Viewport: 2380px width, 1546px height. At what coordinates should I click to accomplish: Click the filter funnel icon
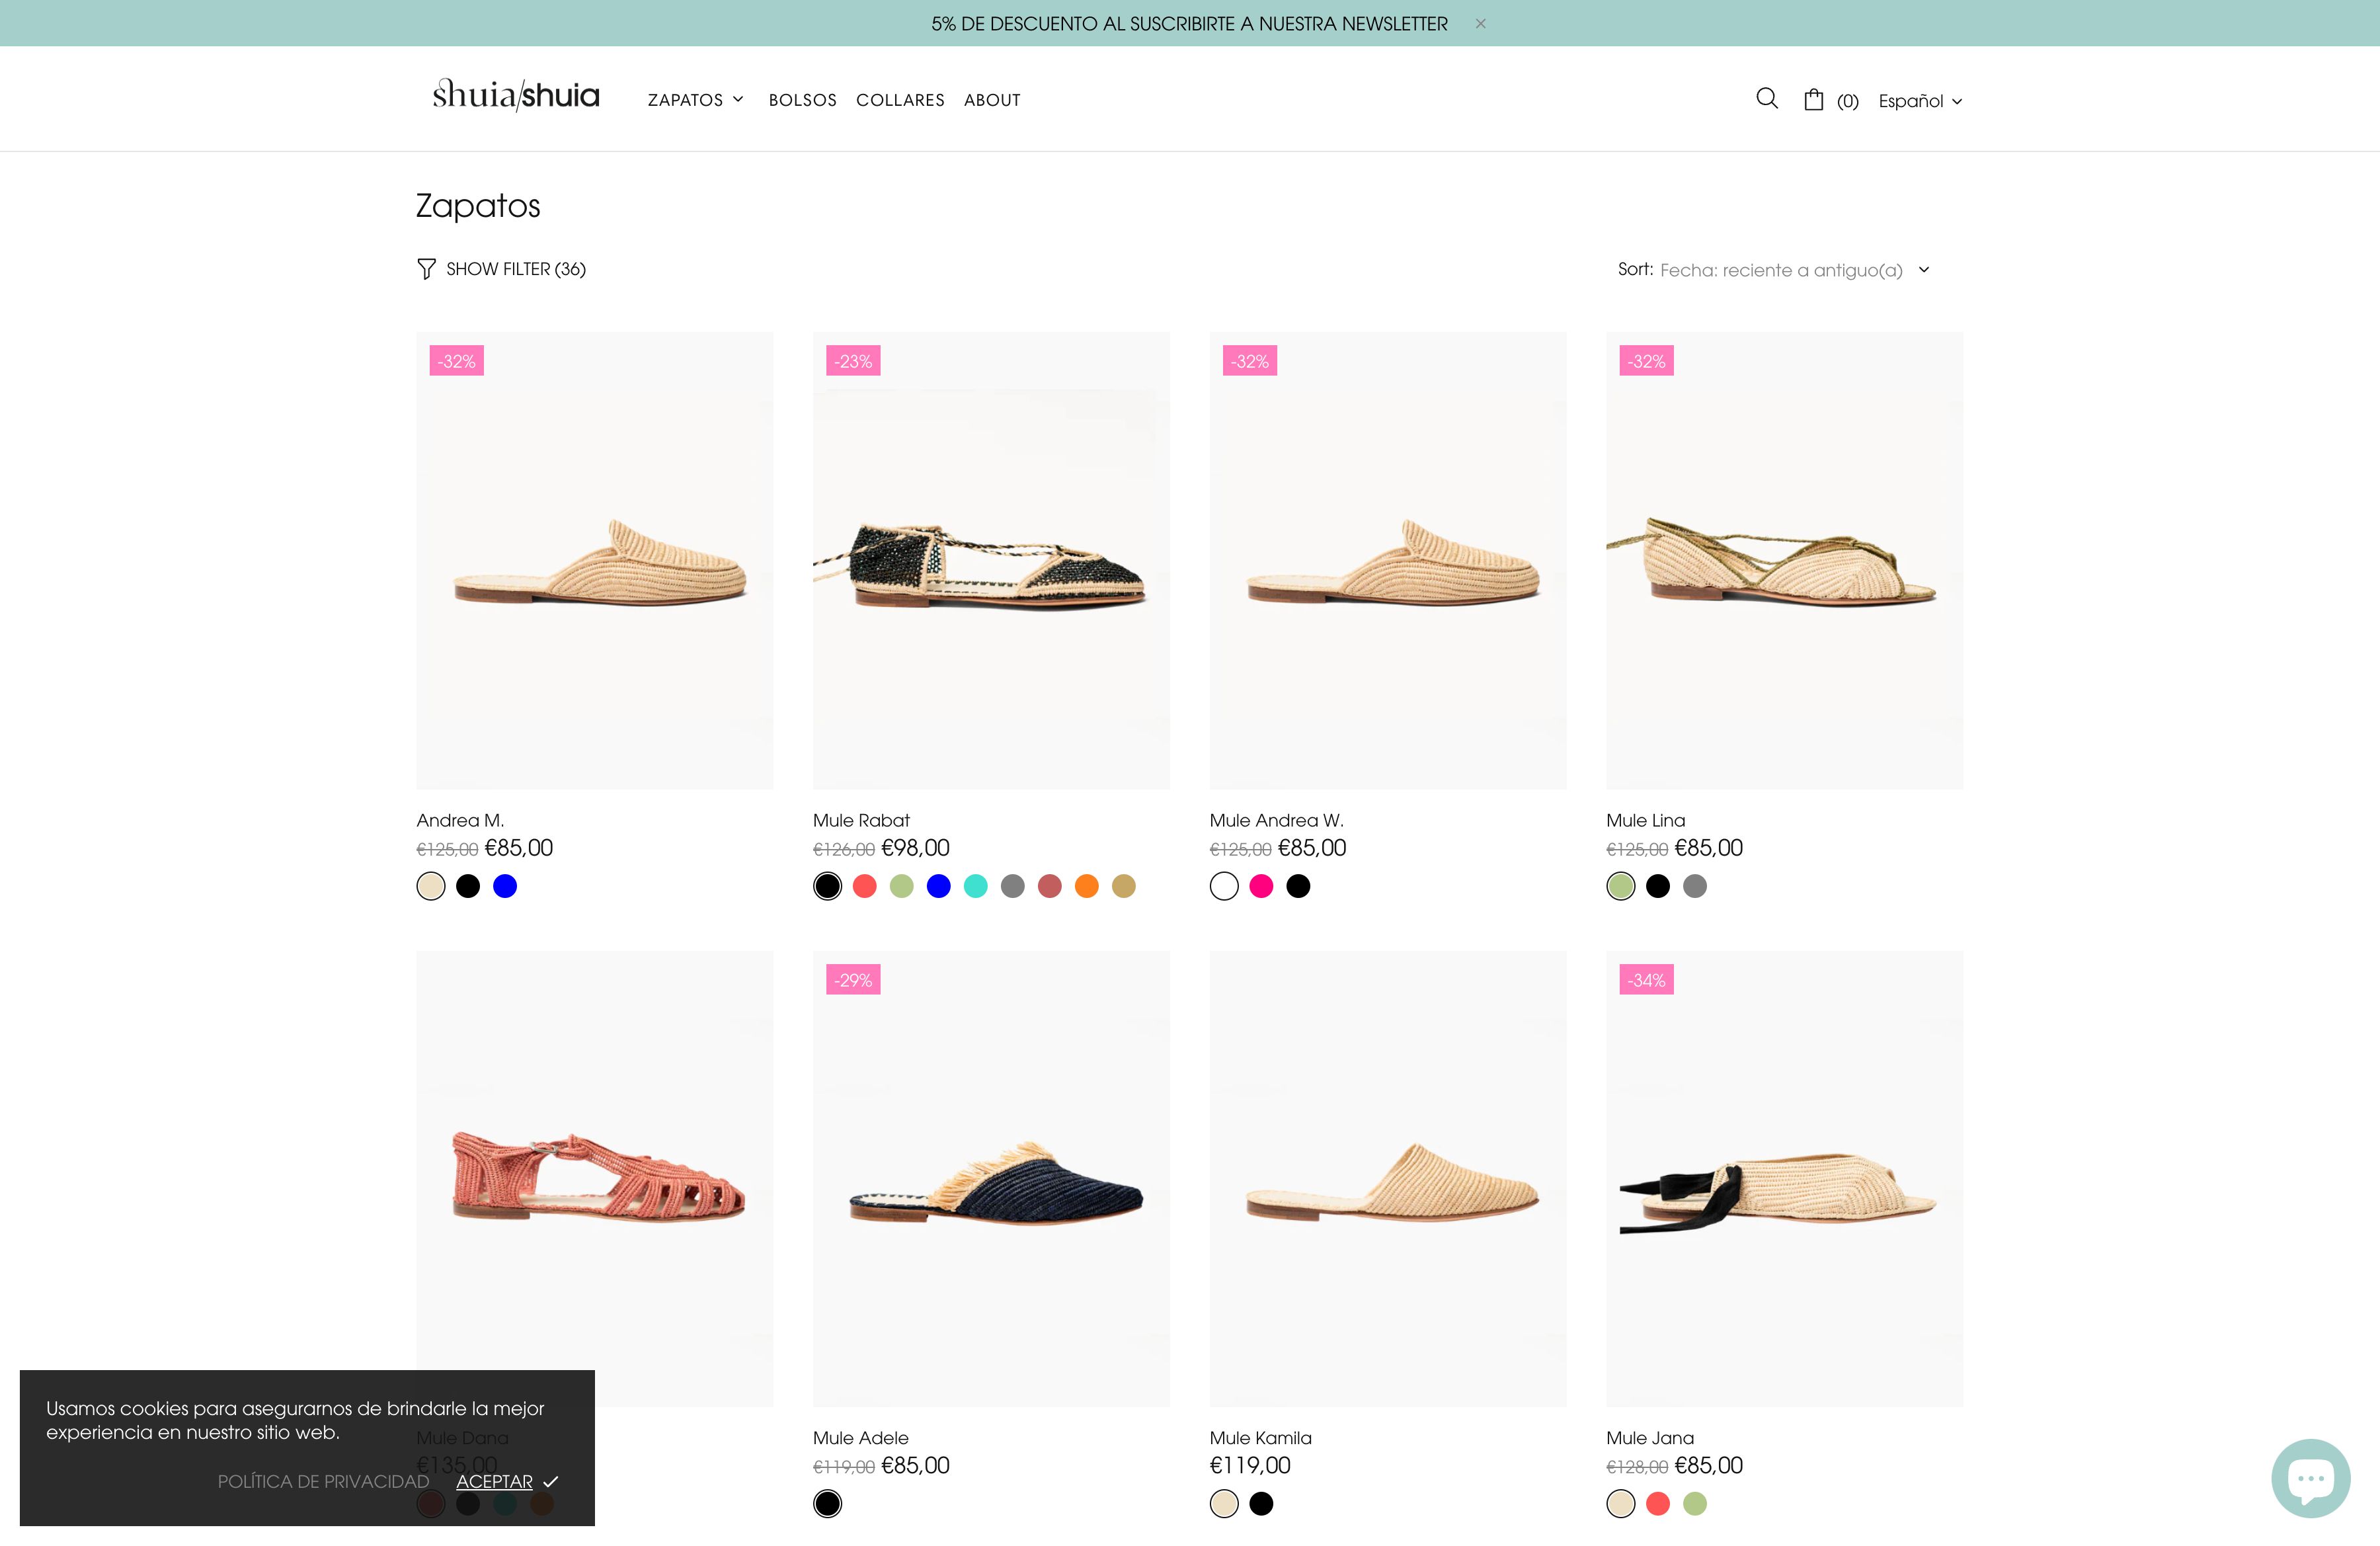pos(428,268)
